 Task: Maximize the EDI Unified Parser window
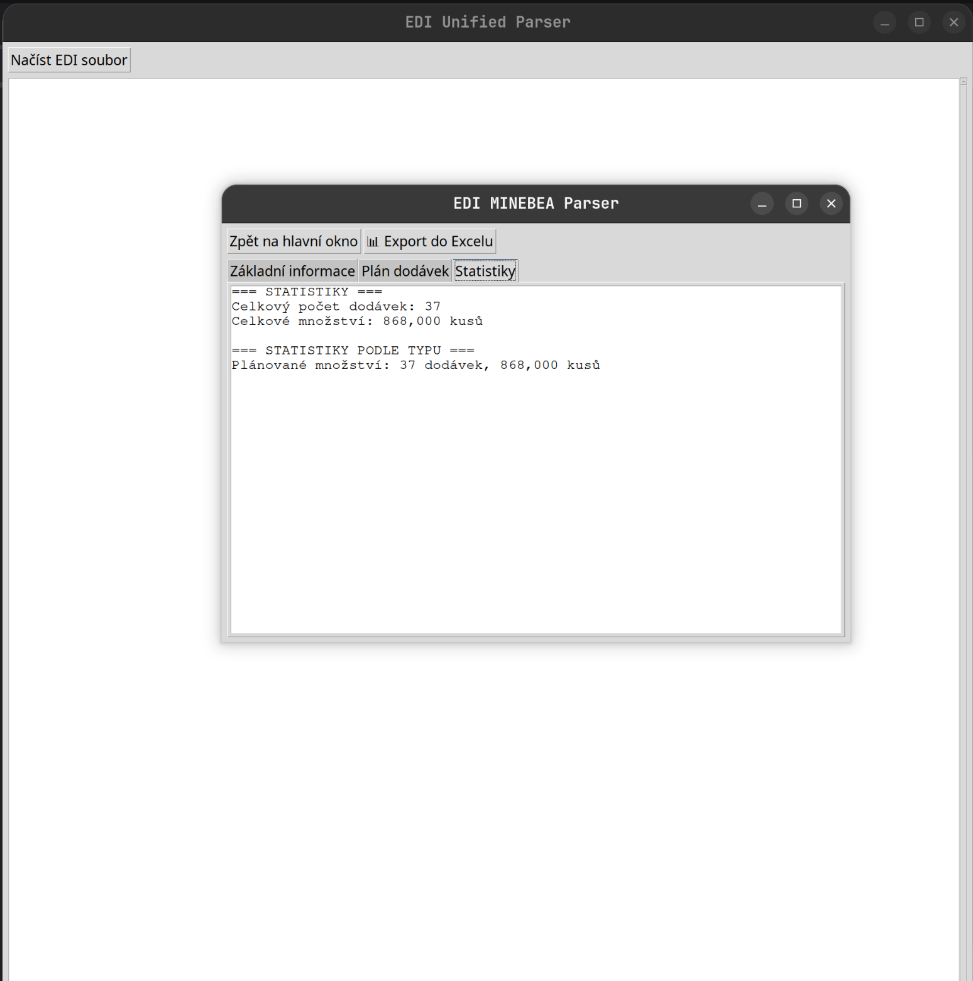[919, 23]
